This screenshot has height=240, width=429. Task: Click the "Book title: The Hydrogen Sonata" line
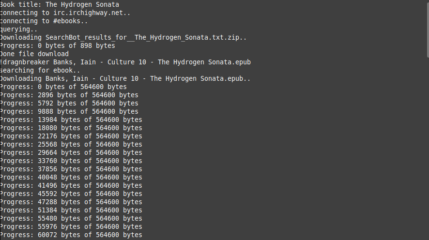(59, 4)
